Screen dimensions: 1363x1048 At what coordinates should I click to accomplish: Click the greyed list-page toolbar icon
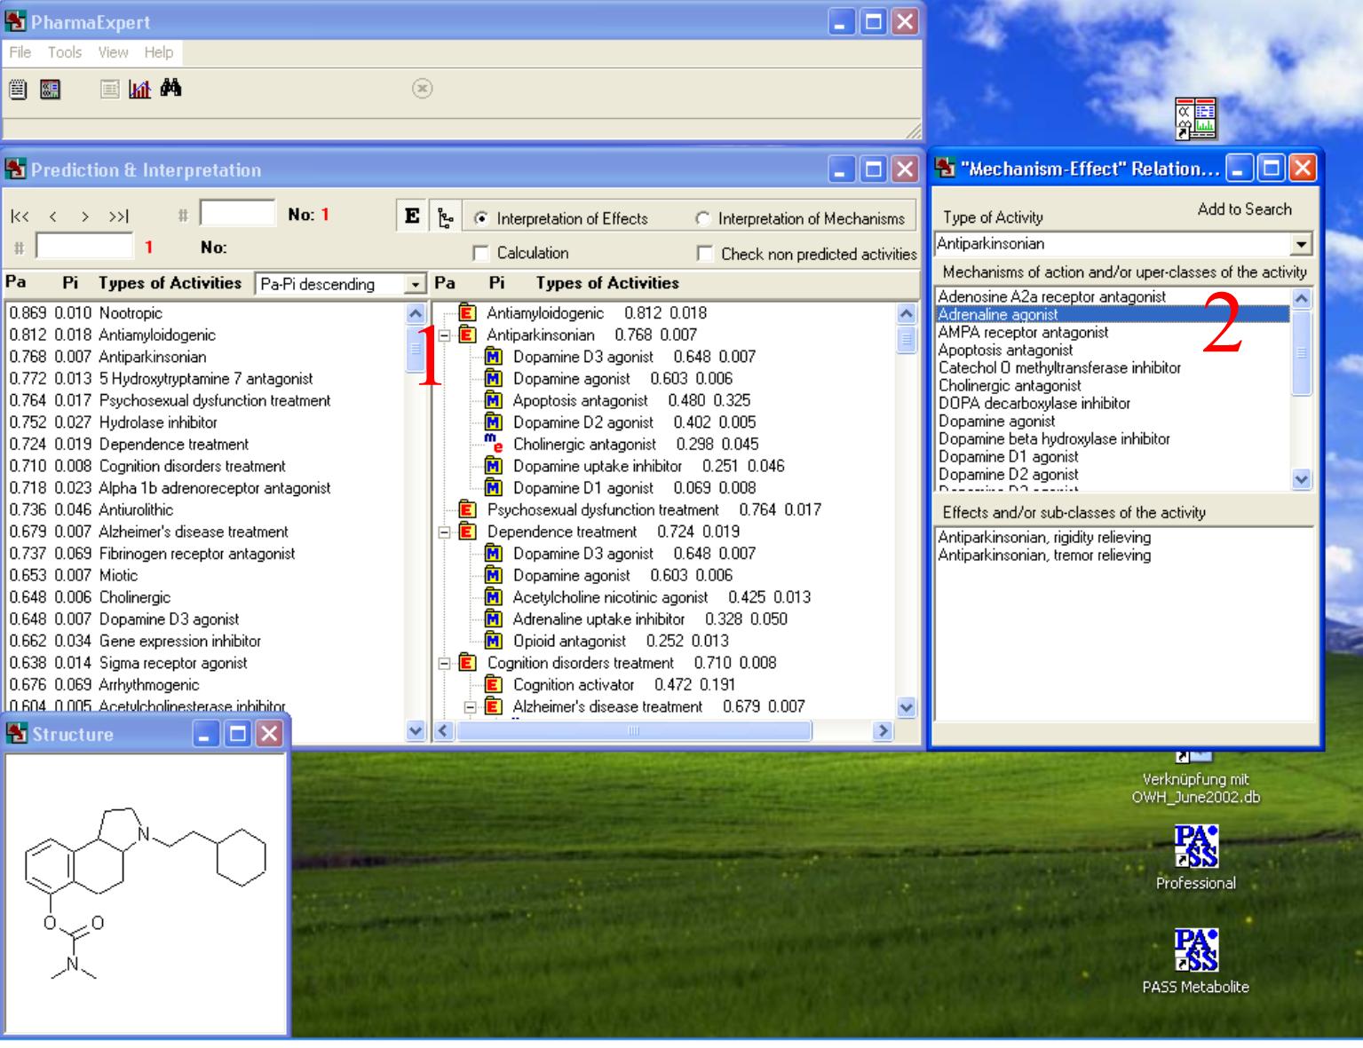[x=109, y=89]
